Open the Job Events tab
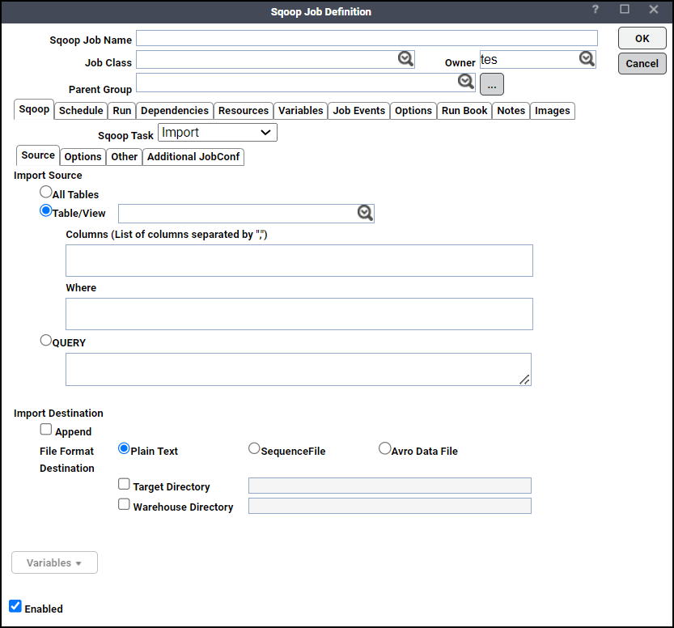Image resolution: width=674 pixels, height=628 pixels. click(x=359, y=111)
